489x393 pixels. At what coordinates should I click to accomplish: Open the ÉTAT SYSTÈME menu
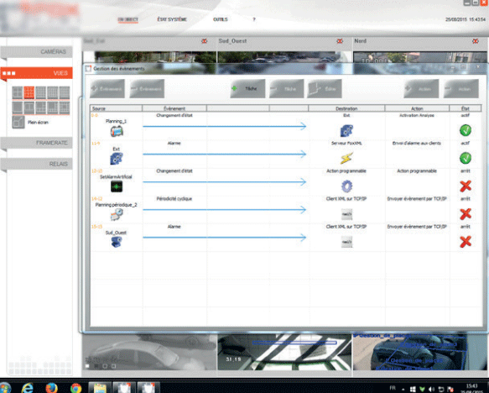pyautogui.click(x=172, y=19)
